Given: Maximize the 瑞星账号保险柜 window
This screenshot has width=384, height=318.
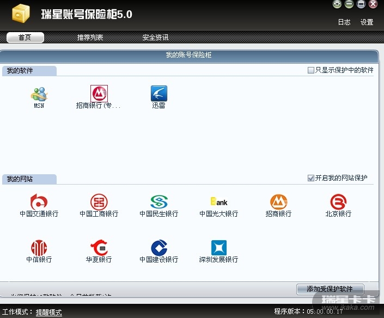Looking at the screenshot, I should pyautogui.click(x=361, y=4).
